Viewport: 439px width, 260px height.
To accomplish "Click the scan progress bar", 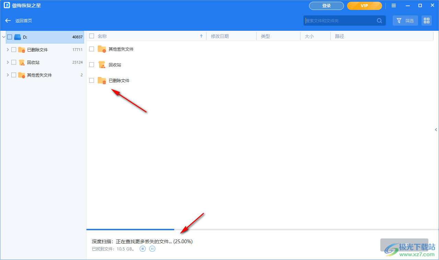I will point(263,229).
